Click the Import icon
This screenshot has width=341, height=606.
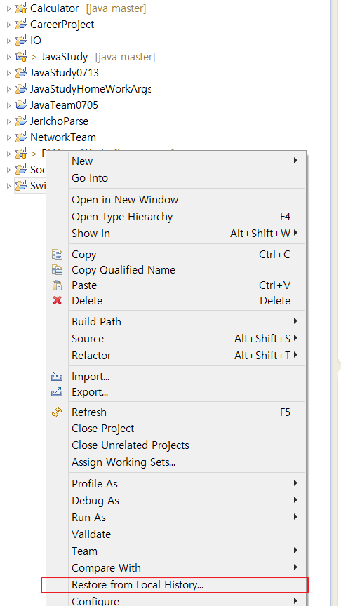pos(57,376)
